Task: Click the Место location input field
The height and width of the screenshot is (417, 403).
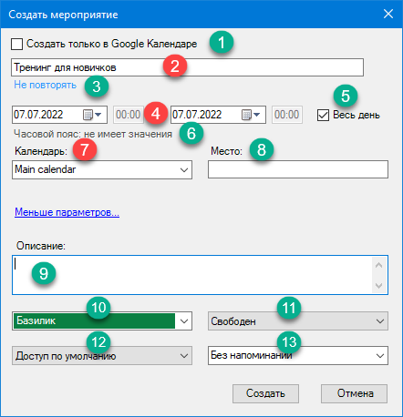Action: (298, 169)
